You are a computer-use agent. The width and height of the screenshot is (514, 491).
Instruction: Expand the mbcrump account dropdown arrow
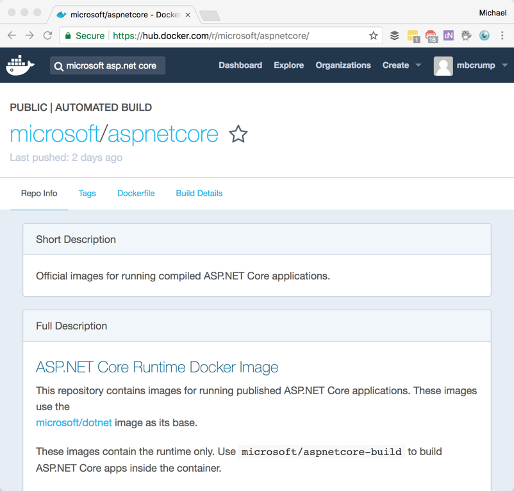point(505,65)
